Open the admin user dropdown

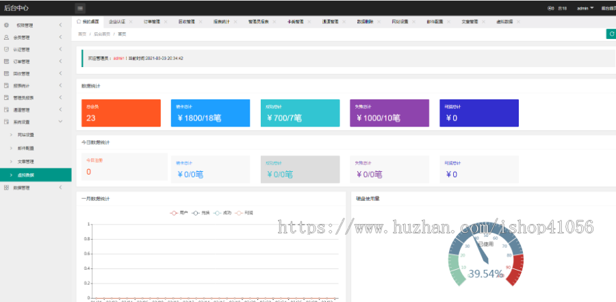tap(585, 8)
